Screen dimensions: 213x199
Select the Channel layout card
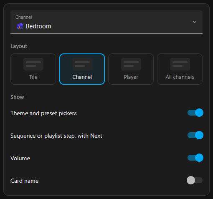pyautogui.click(x=82, y=69)
